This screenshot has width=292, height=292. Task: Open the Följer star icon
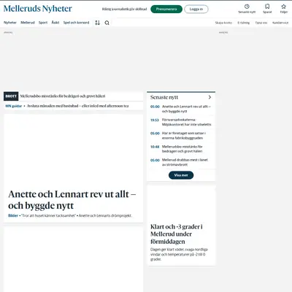[283, 7]
